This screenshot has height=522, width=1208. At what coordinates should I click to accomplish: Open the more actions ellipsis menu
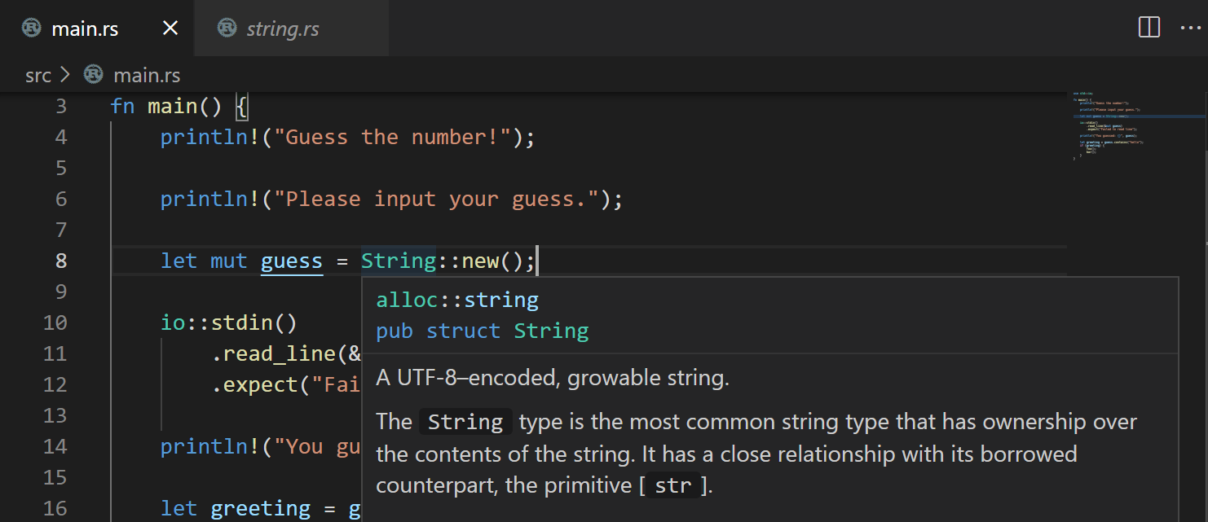click(1191, 27)
